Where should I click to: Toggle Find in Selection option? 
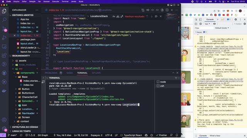point(156,16)
